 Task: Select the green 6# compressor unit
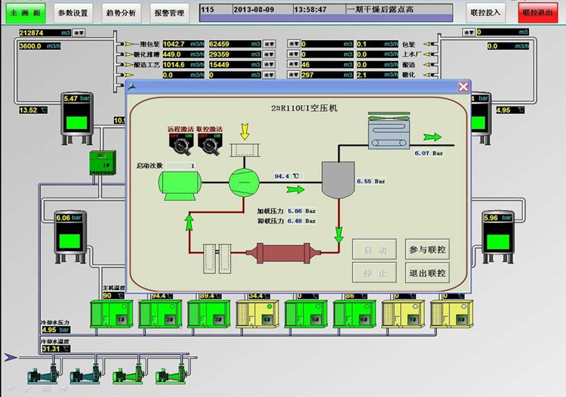coord(355,314)
